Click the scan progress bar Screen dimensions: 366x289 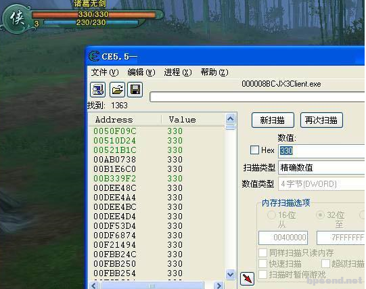coord(258,97)
